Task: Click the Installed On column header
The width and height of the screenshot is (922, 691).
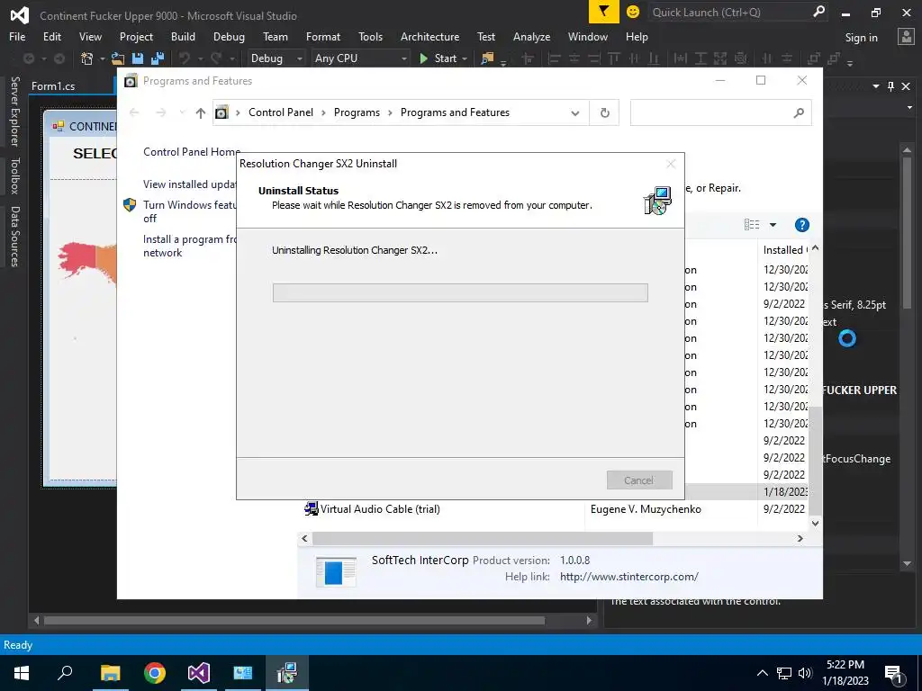Action: click(785, 250)
